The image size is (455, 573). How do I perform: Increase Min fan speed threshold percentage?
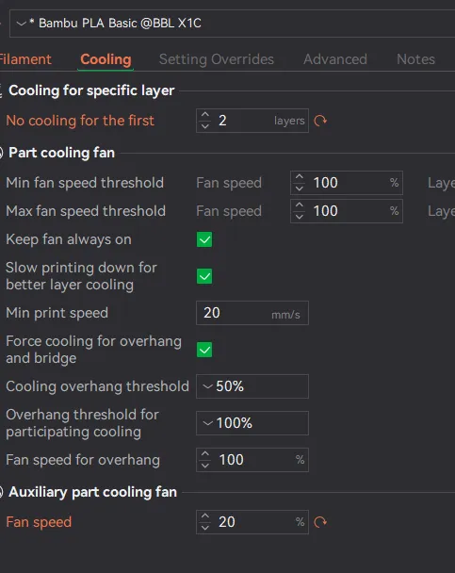coord(300,177)
